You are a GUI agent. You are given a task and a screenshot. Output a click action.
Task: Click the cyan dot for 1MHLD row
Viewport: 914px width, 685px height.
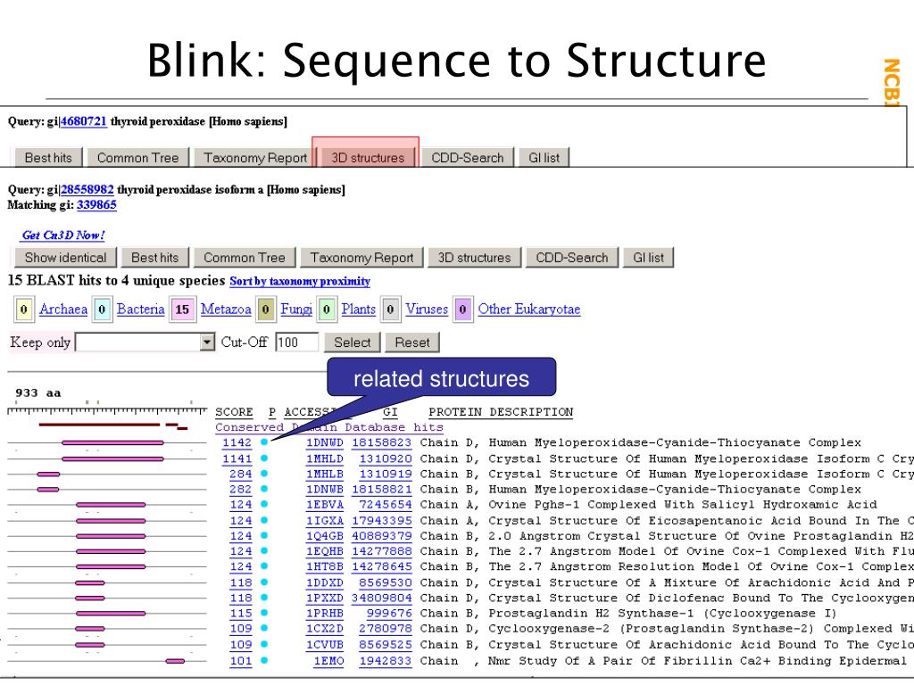[264, 458]
